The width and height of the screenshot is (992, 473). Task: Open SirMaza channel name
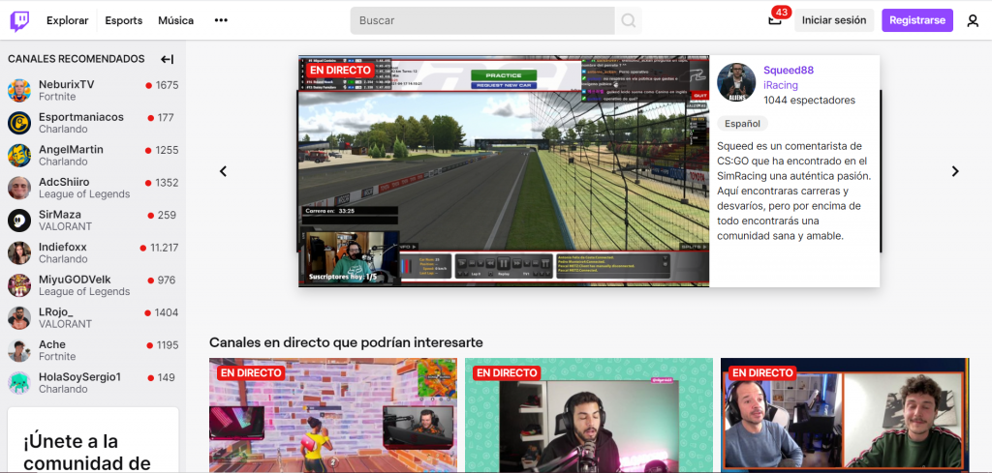[59, 215]
